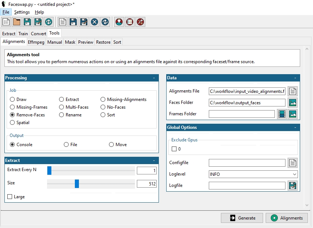Choose the Missing-Frames job
The height and width of the screenshot is (228, 313).
[x=29, y=107]
